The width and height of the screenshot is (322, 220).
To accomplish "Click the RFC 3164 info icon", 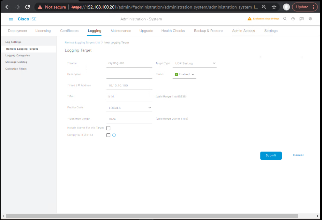I will click(114, 135).
